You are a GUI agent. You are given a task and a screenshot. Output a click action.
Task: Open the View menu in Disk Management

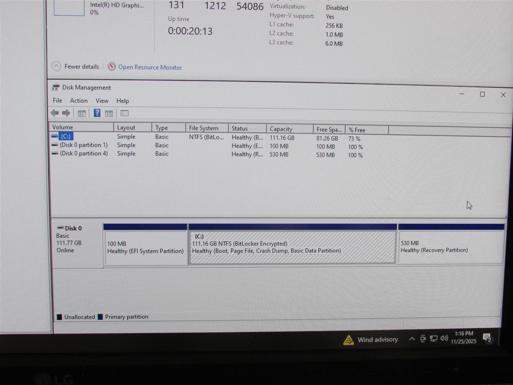(102, 101)
